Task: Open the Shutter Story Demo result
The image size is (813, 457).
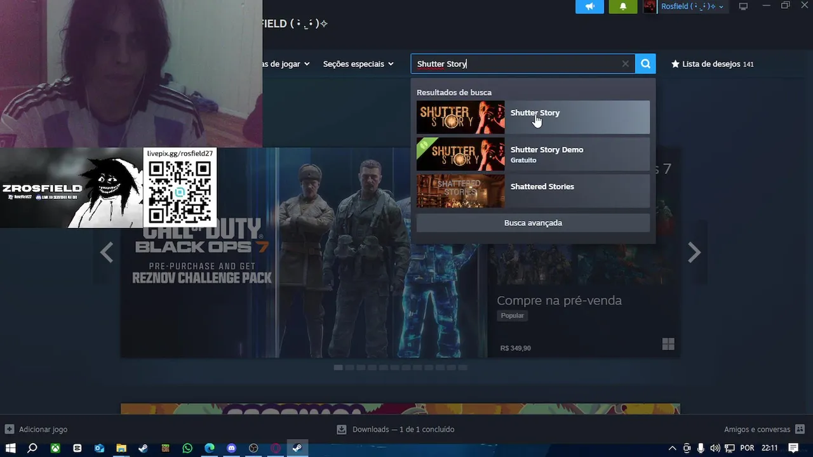Action: (x=533, y=154)
